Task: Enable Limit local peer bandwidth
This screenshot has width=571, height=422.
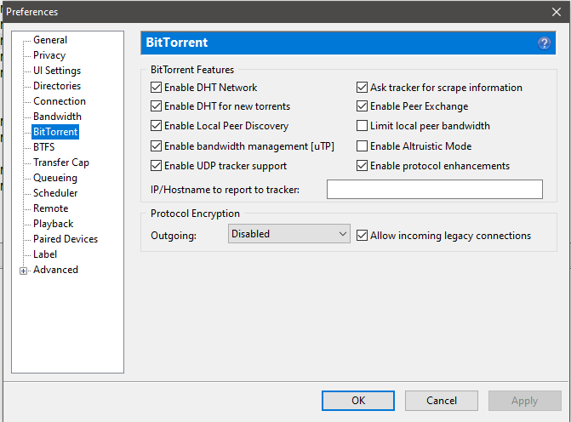Action: click(x=362, y=126)
